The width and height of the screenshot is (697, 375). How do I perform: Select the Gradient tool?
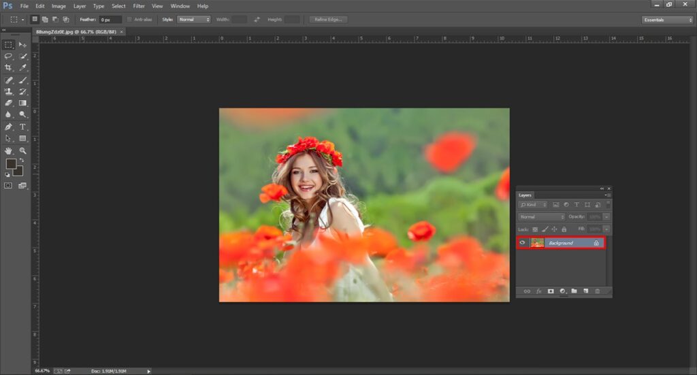point(22,103)
